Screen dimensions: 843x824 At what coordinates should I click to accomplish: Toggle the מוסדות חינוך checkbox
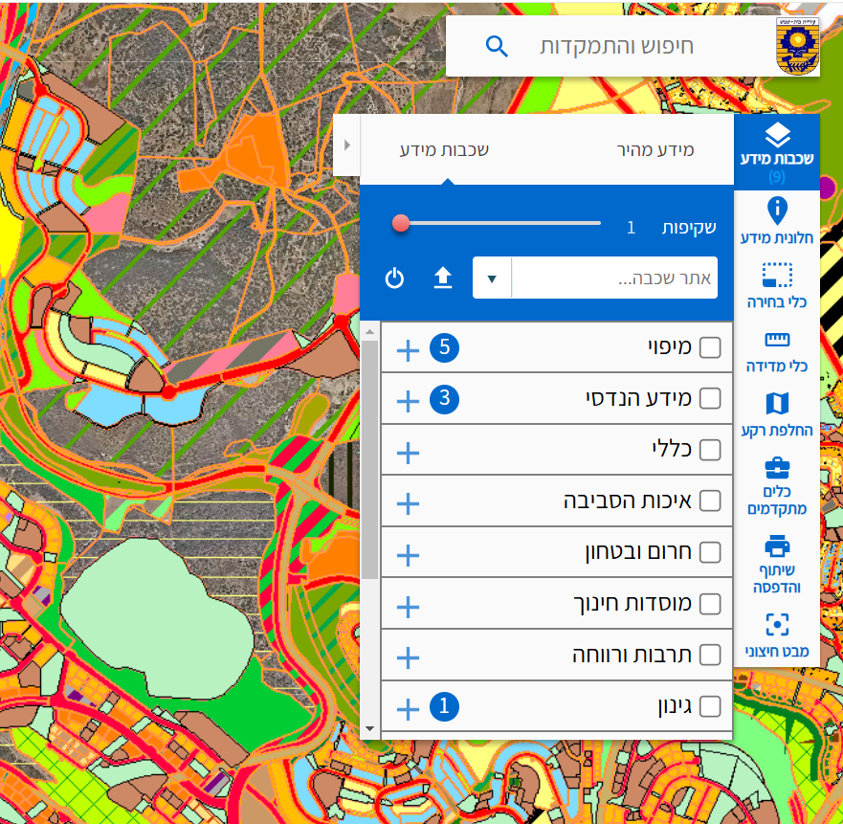[x=710, y=604]
